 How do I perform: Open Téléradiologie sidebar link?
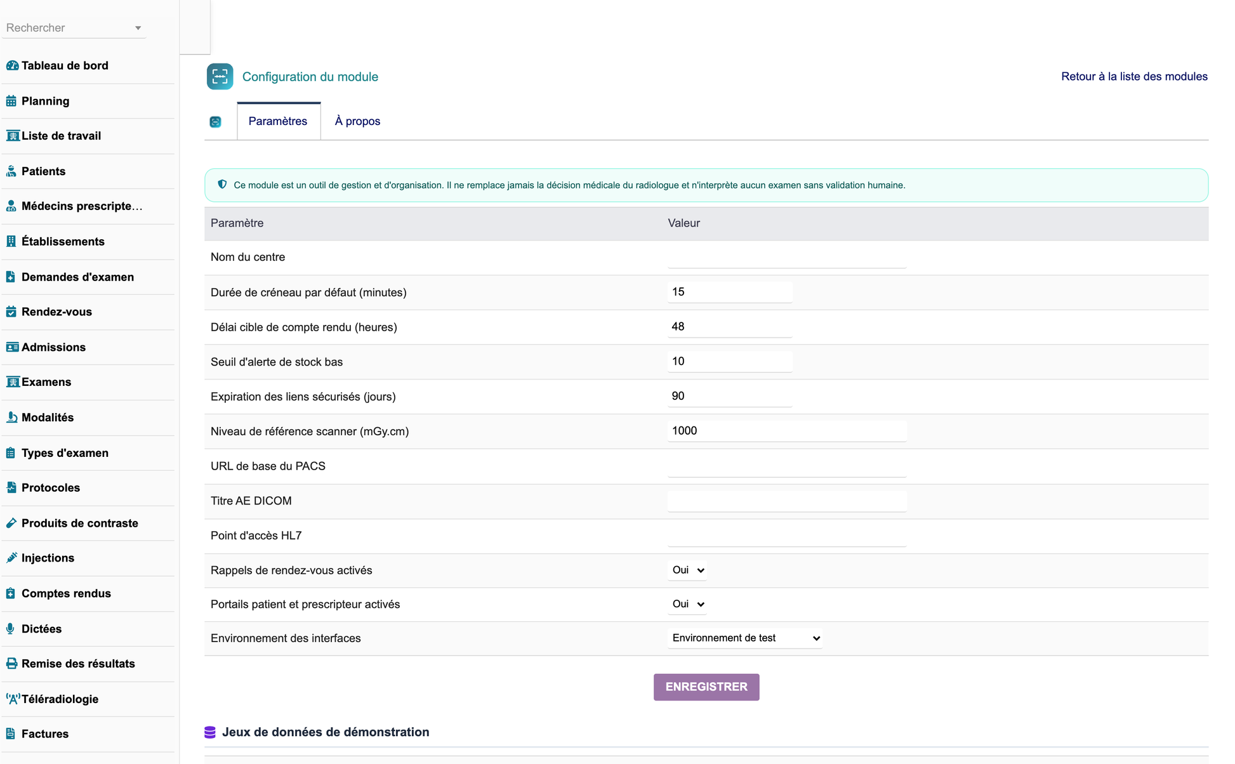coord(60,699)
